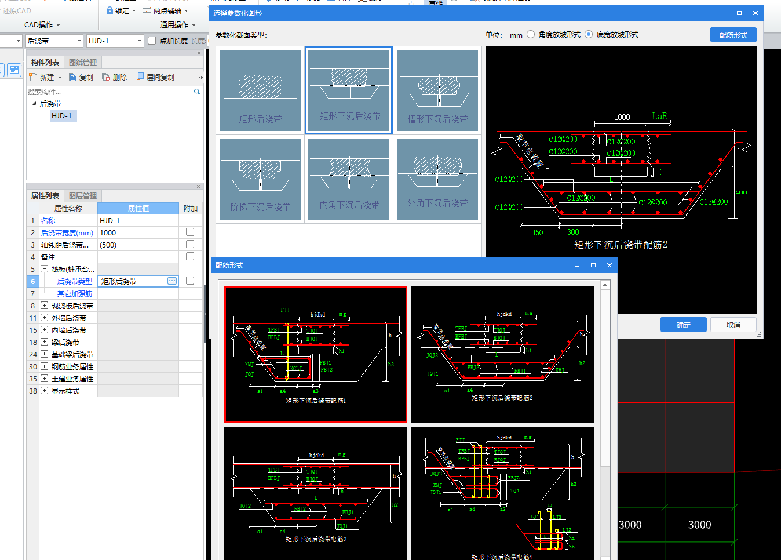Switch to 图纸管理 tab in component panel
This screenshot has height=560, width=781.
click(83, 63)
